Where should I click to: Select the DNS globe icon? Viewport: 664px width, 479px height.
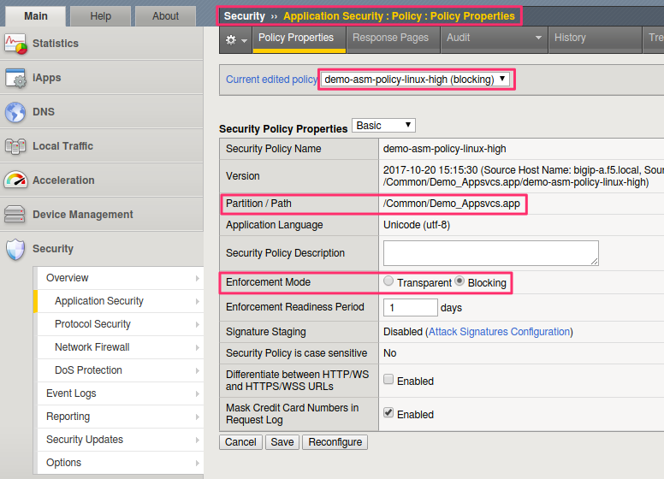point(15,112)
